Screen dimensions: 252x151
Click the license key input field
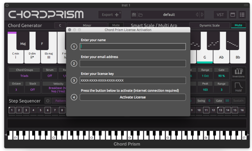[133, 80]
